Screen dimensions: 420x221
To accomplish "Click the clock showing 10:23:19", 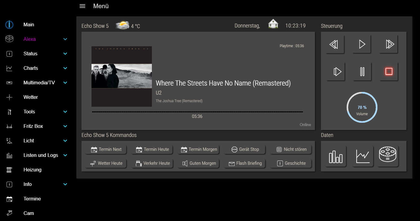I will [295, 26].
